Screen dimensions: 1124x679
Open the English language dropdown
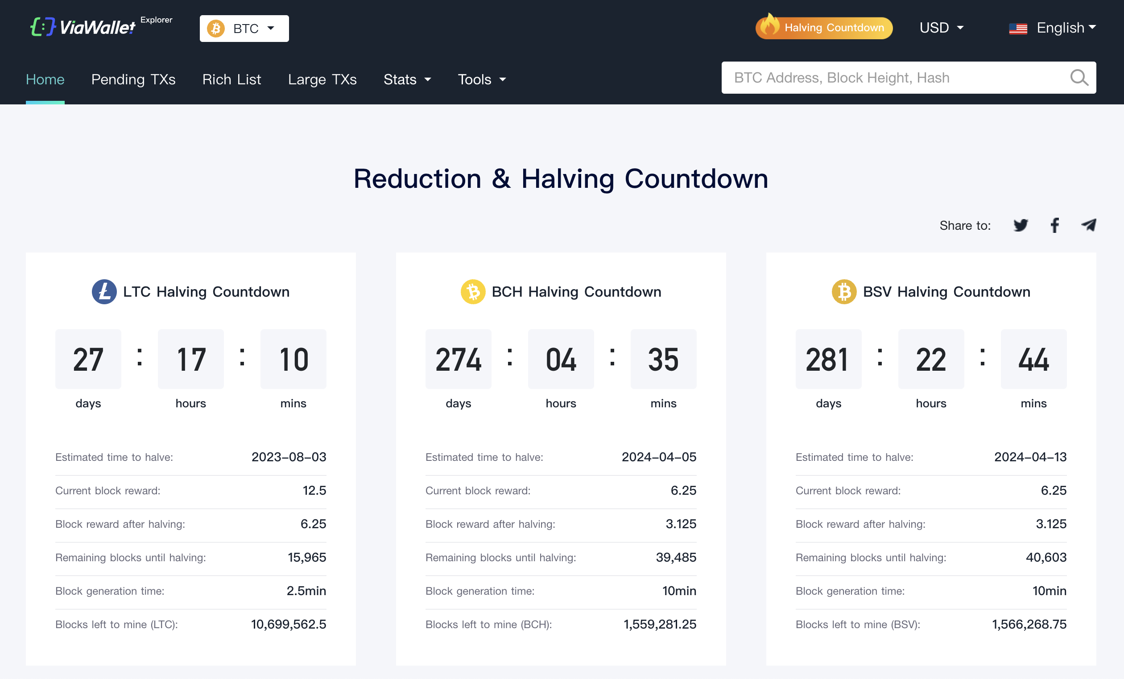[1066, 28]
